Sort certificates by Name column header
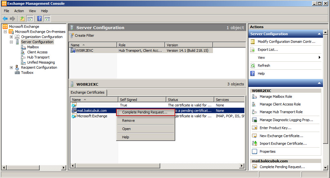 point(94,100)
